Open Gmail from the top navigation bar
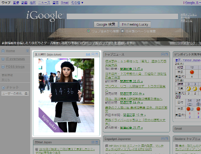This screenshot has height=154, width=201. 65,2
